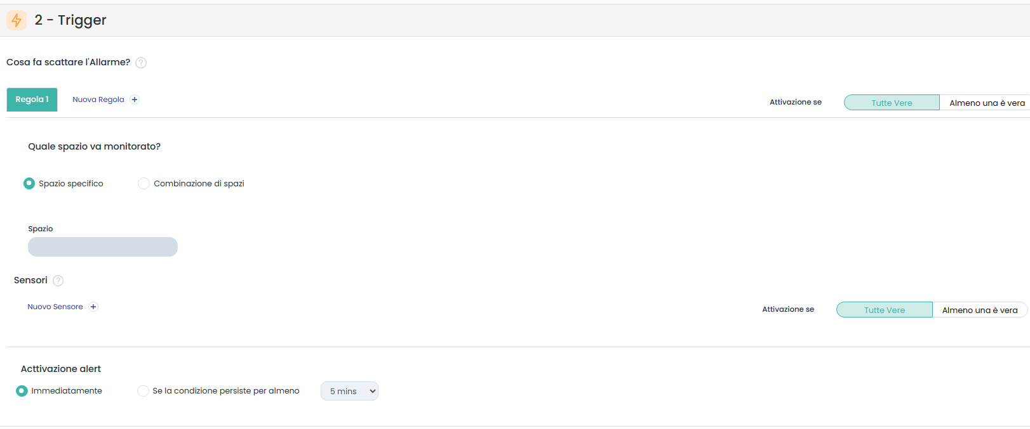The width and height of the screenshot is (1030, 429).
Task: Click the help icon next to Sensori
Action: point(58,281)
